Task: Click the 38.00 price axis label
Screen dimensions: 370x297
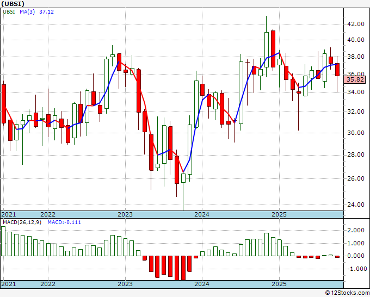Action: 356,57
